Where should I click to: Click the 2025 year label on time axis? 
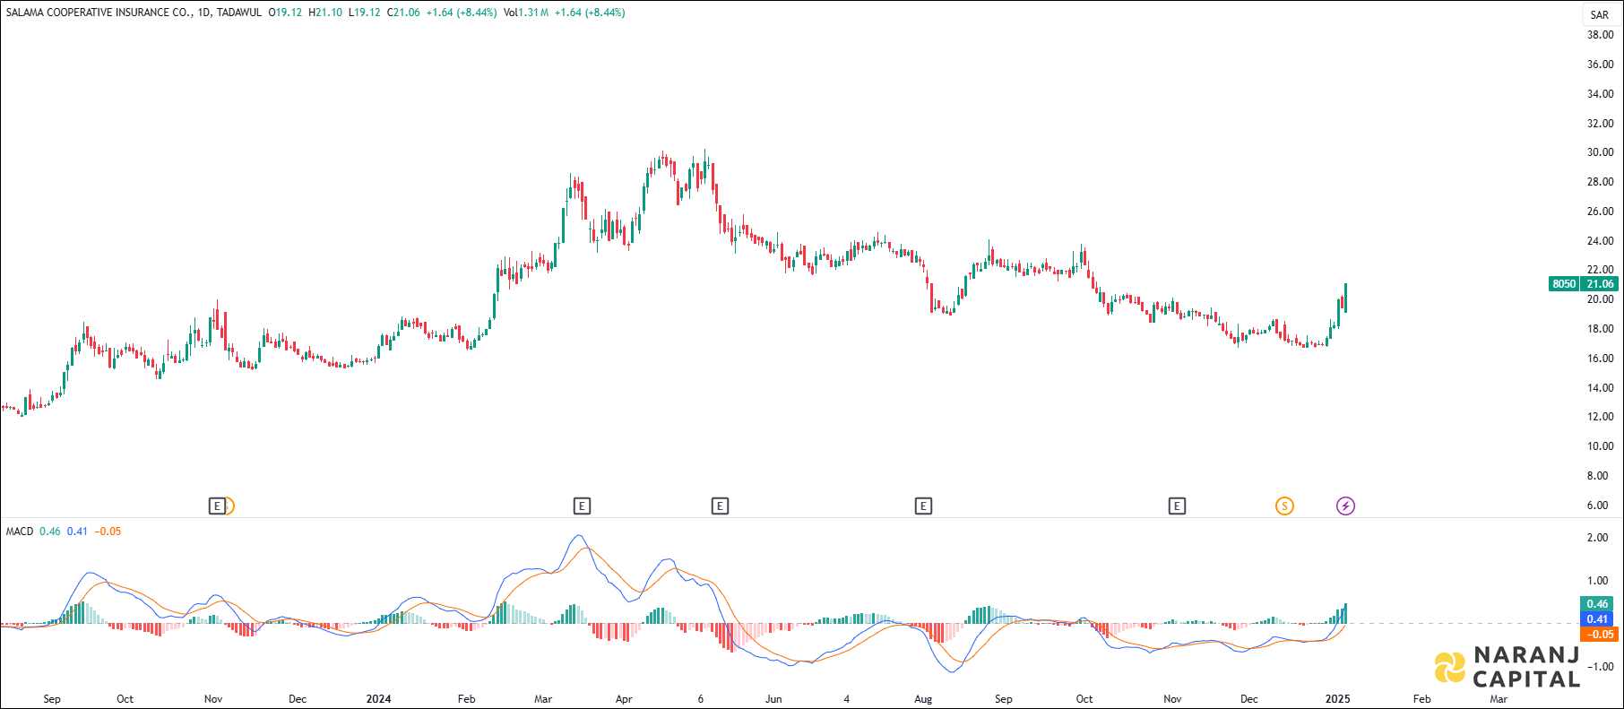point(1337,699)
